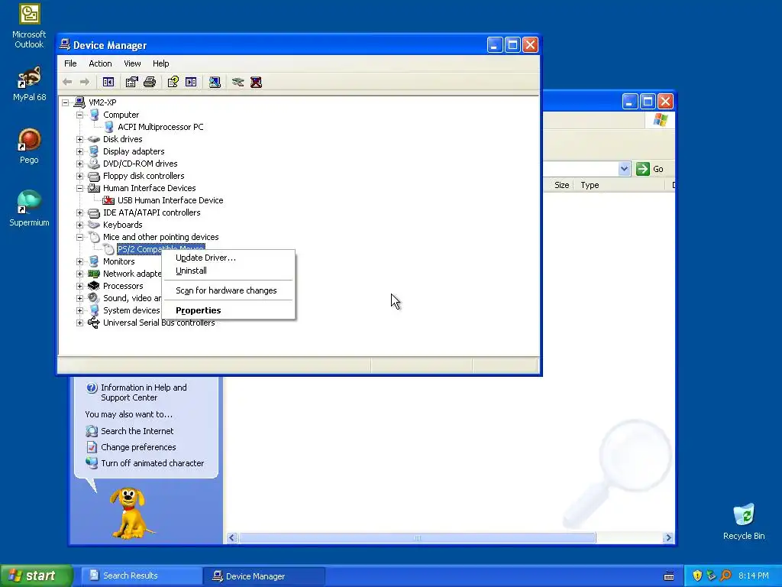Open the File menu
The width and height of the screenshot is (782, 587).
(70, 63)
